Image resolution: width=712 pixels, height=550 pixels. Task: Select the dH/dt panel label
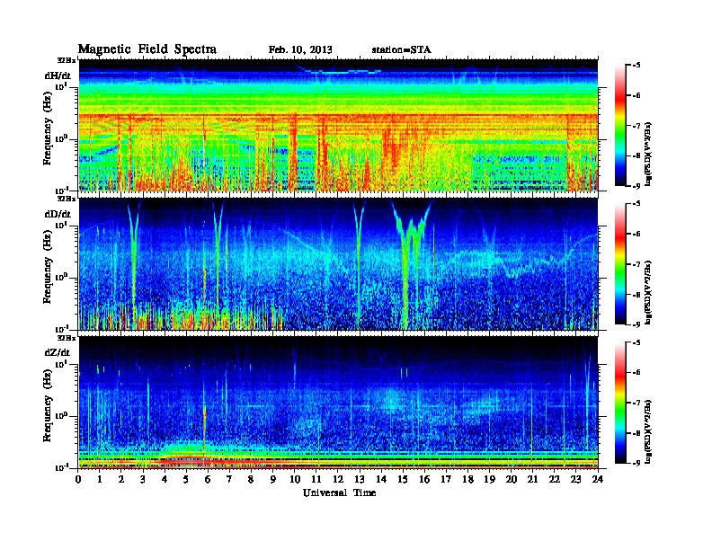tap(58, 76)
